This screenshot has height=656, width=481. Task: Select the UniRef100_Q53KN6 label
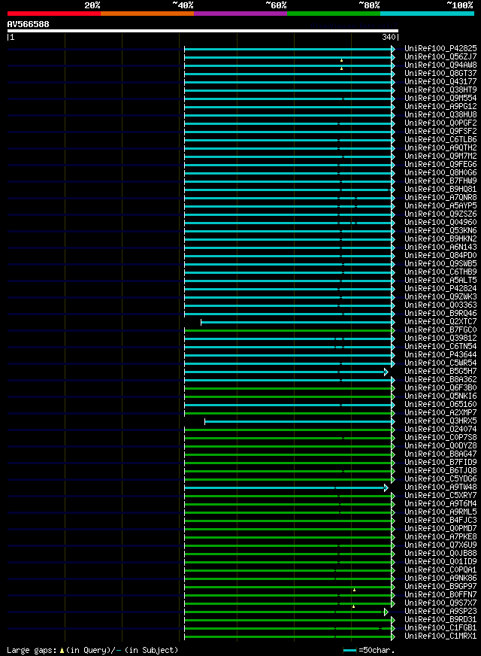pos(440,230)
